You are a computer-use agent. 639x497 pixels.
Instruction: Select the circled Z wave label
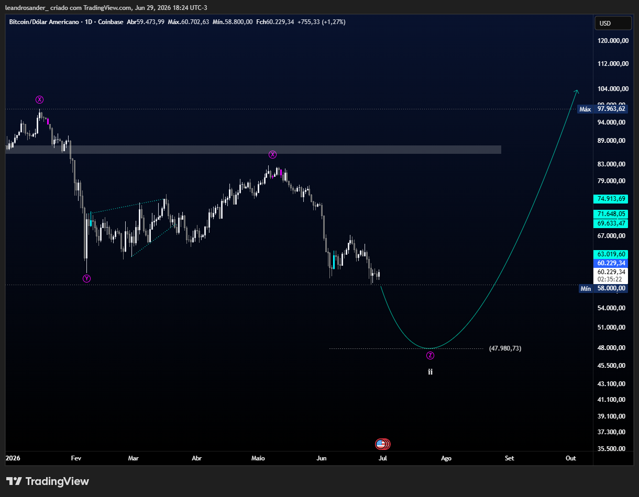[430, 356]
